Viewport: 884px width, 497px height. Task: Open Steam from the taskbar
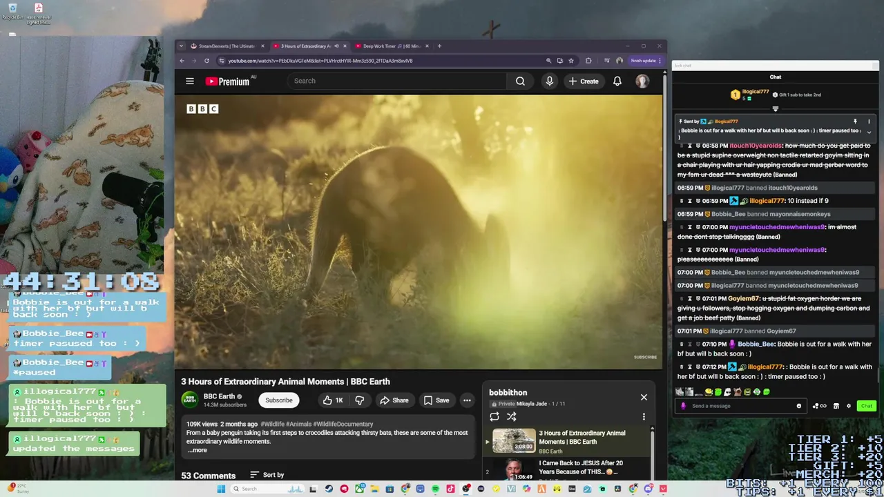[329, 489]
